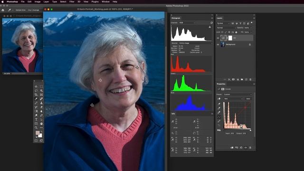Open the layer blend mode Normal dropdown

click(x=227, y=28)
